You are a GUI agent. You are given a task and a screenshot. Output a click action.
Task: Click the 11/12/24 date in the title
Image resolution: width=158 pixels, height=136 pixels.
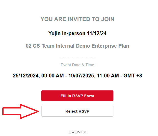click(x=97, y=33)
